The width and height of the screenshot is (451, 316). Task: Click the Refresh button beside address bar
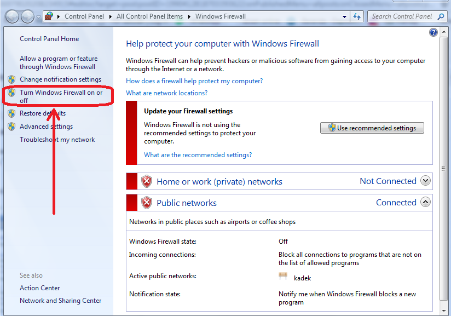click(x=357, y=16)
